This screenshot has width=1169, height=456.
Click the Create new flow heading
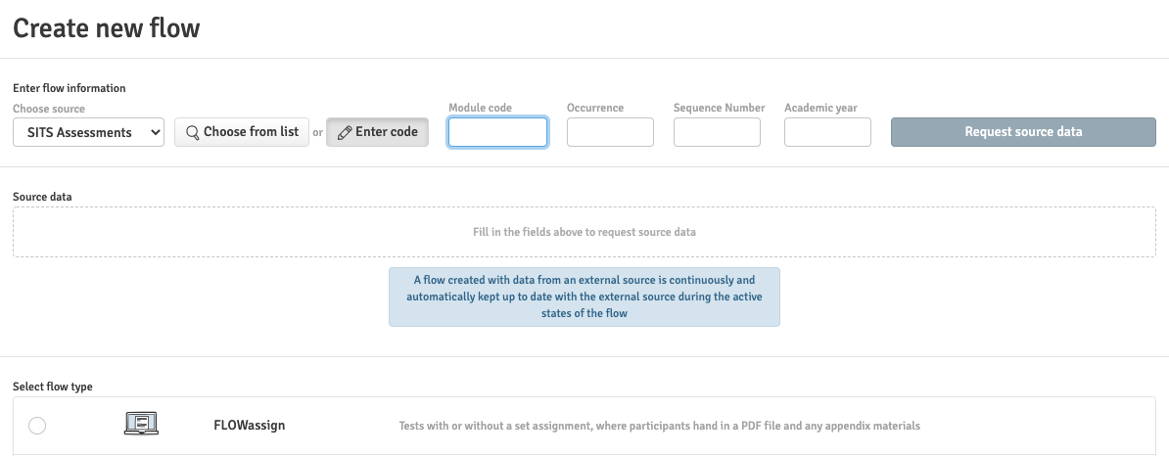(x=107, y=28)
